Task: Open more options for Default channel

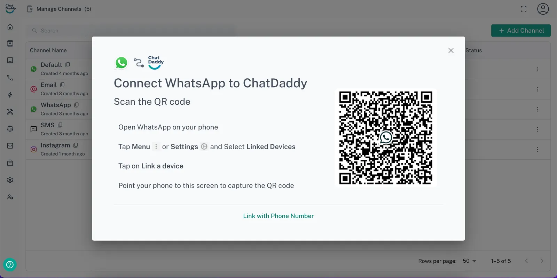Action: (538, 69)
